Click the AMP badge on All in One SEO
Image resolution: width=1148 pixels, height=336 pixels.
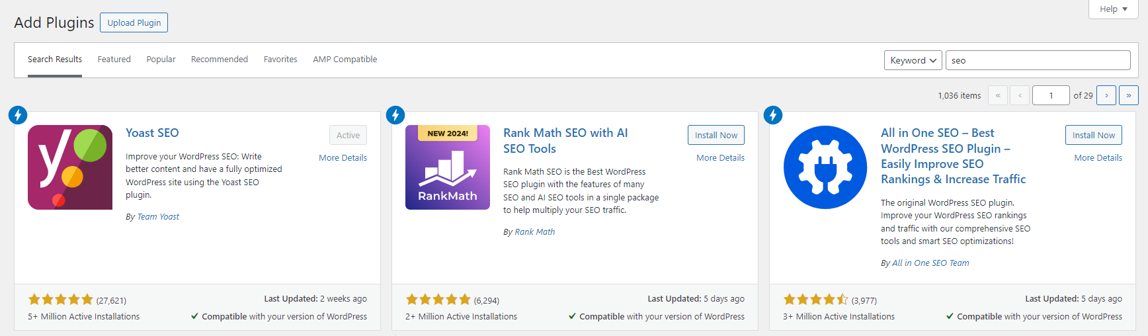(773, 115)
